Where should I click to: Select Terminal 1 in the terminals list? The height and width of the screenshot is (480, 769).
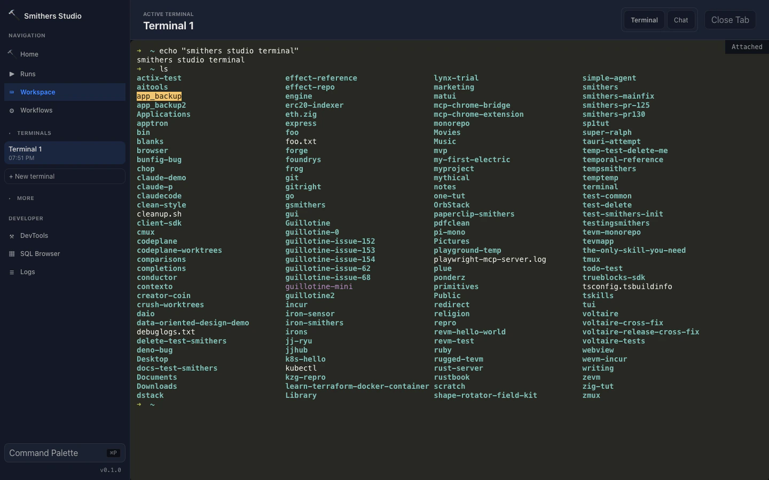(x=65, y=153)
